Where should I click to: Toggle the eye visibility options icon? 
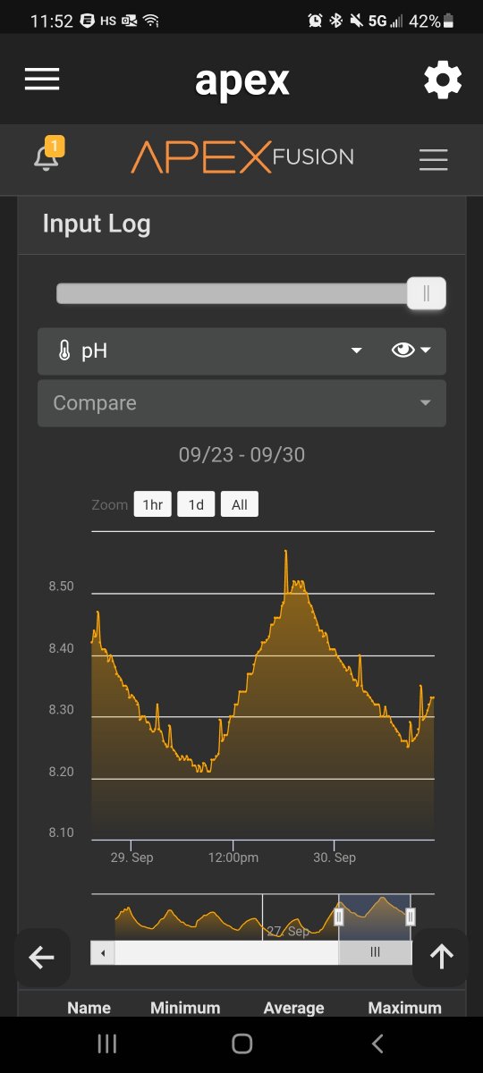[x=402, y=351]
